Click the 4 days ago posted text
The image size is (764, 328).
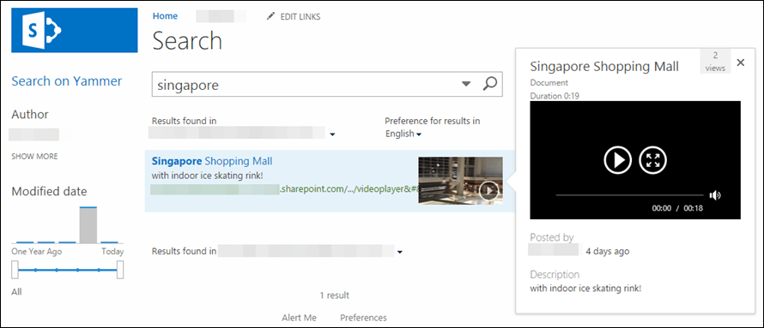pyautogui.click(x=607, y=251)
